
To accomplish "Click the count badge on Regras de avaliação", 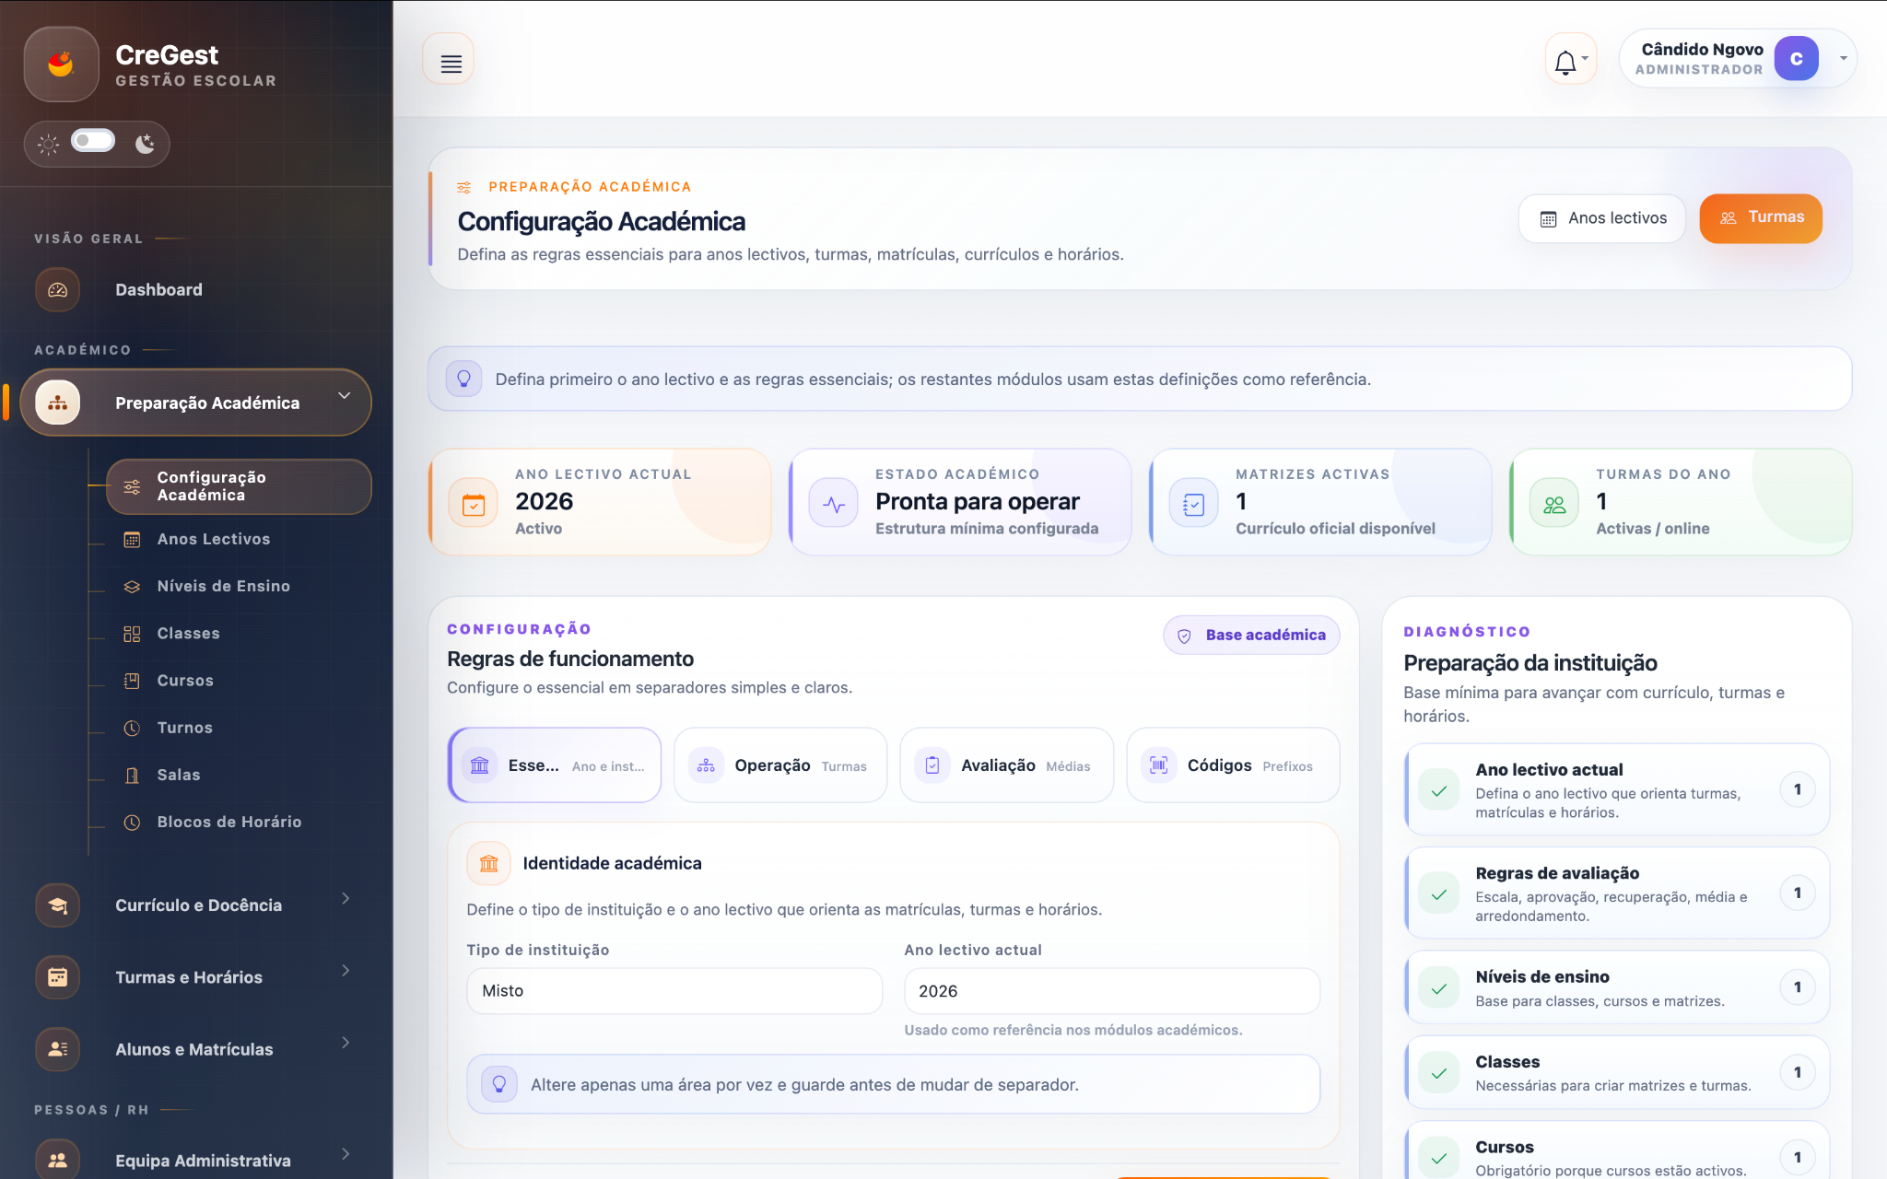I will (x=1797, y=893).
